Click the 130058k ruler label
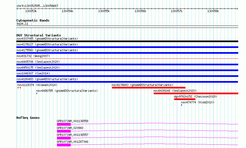The width and height of the screenshot is (246, 148). 213,11
